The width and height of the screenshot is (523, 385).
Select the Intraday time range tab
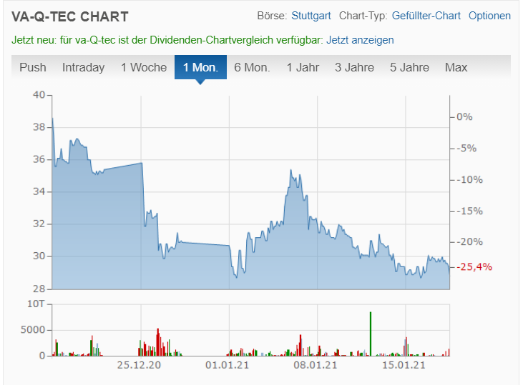[84, 67]
